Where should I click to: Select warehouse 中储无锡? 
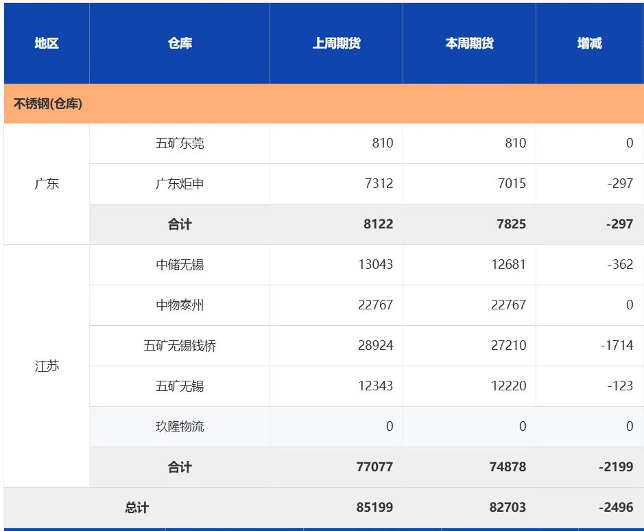tap(180, 265)
